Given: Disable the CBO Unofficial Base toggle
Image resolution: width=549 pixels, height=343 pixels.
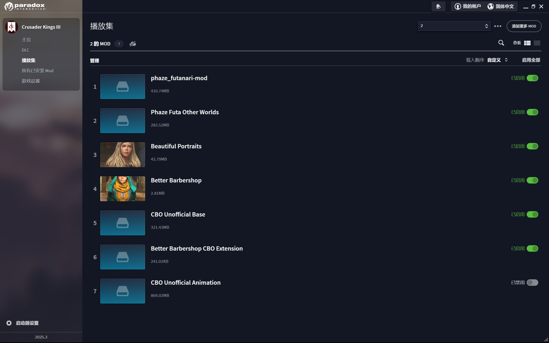Looking at the screenshot, I should [x=532, y=214].
